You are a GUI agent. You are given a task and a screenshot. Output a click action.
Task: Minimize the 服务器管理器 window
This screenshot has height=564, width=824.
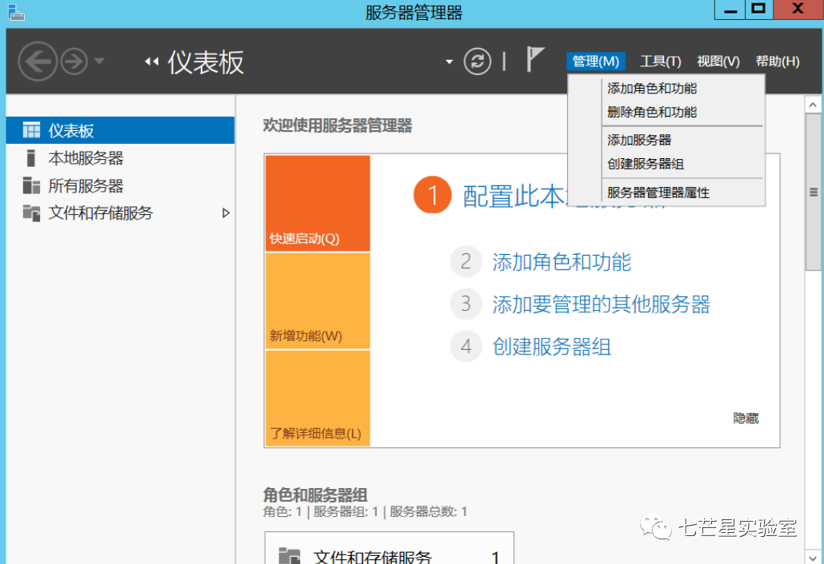click(730, 10)
